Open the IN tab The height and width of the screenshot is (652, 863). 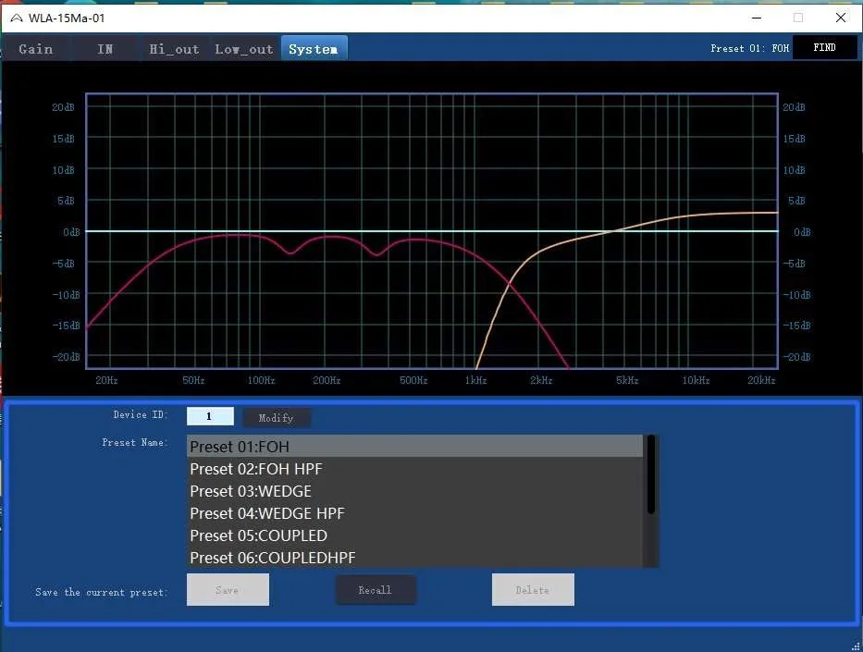pos(105,49)
